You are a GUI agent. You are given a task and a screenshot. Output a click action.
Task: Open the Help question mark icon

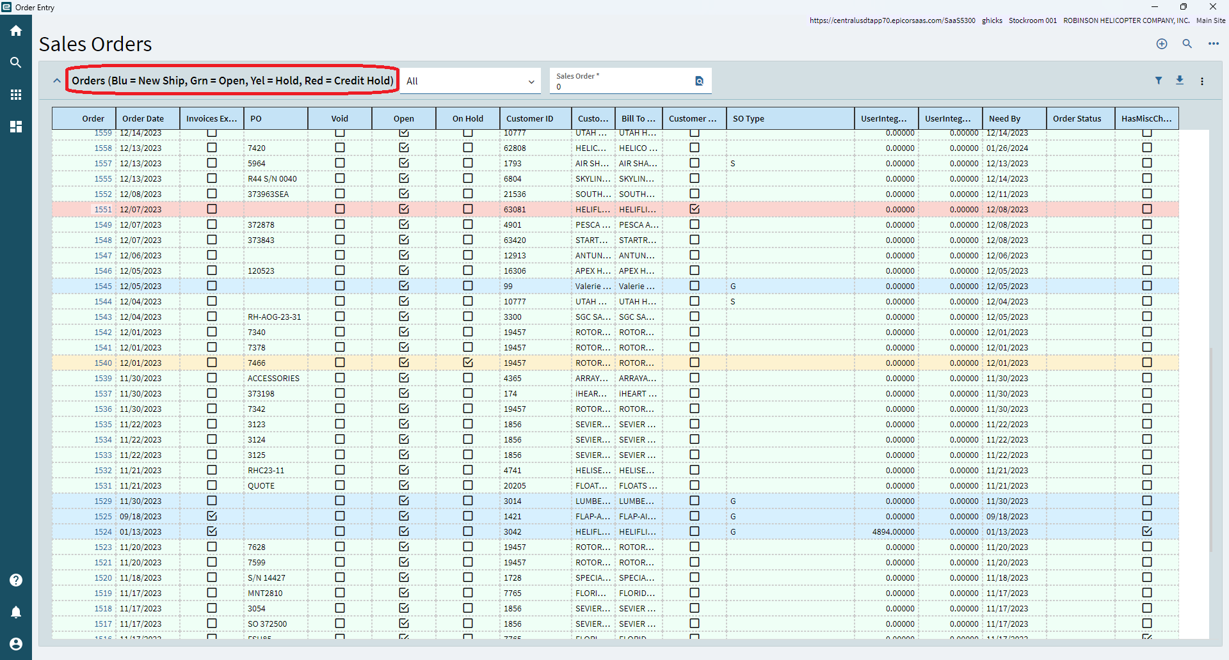(x=16, y=580)
